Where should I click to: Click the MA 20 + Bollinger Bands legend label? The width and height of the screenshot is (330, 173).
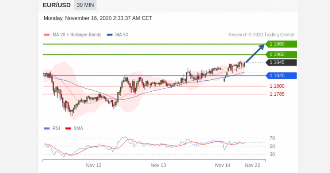click(77, 35)
